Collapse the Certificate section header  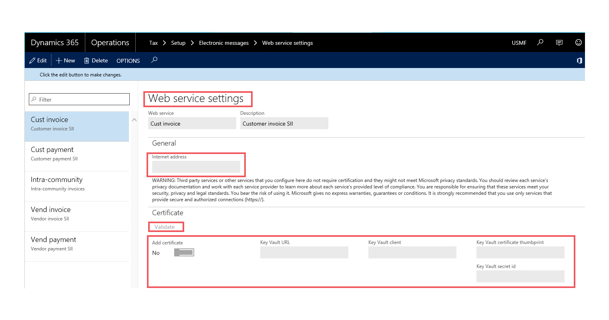(x=167, y=213)
